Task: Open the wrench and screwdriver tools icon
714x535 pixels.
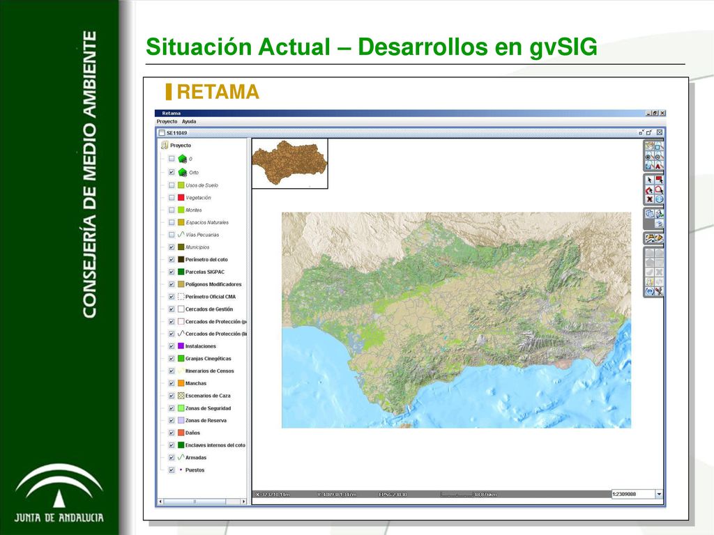Action: pyautogui.click(x=659, y=292)
